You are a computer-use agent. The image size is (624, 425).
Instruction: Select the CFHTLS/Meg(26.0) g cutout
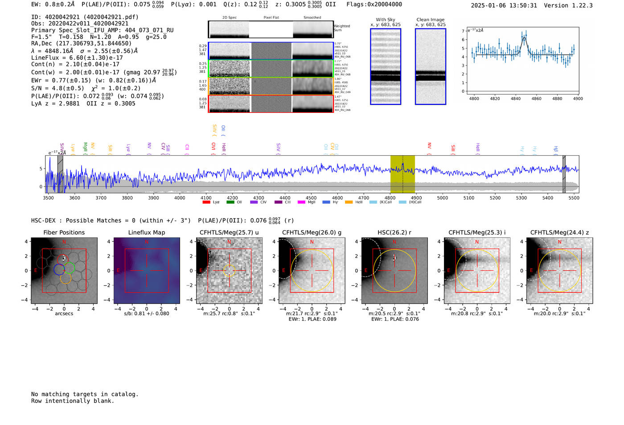(x=312, y=271)
